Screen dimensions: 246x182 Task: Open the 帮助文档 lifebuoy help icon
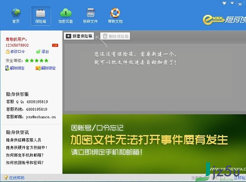click(115, 16)
